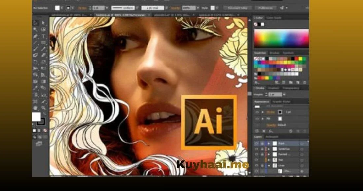
Task: Click the None swatch in Color panel
Action: pyautogui.click(x=256, y=24)
